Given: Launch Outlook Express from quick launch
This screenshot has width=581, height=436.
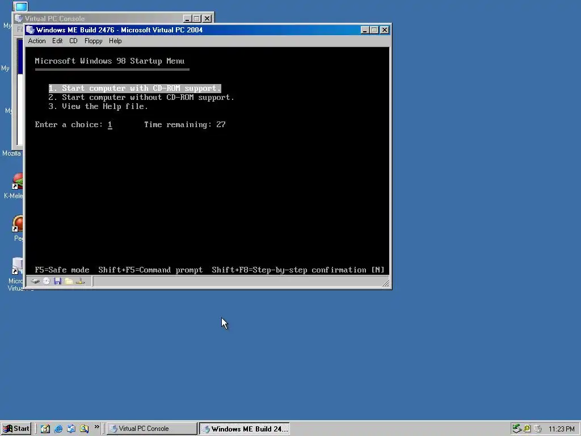Looking at the screenshot, I should (71, 429).
